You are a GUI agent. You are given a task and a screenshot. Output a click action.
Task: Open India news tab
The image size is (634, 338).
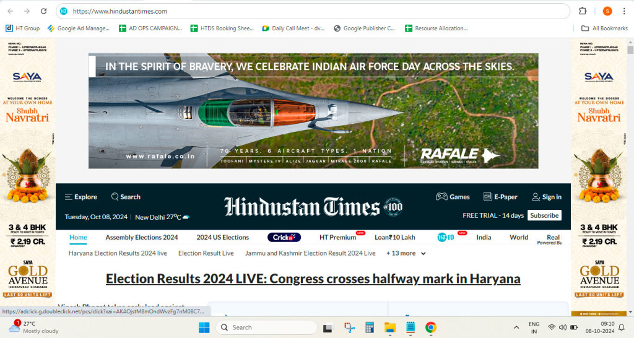pyautogui.click(x=484, y=237)
